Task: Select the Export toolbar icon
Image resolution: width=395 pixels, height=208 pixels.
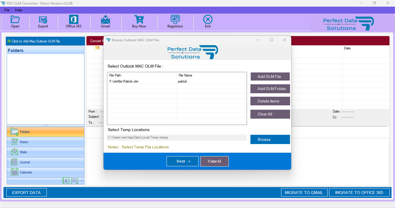Action: coord(43,22)
